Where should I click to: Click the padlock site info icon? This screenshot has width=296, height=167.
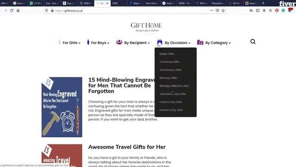[52, 11]
